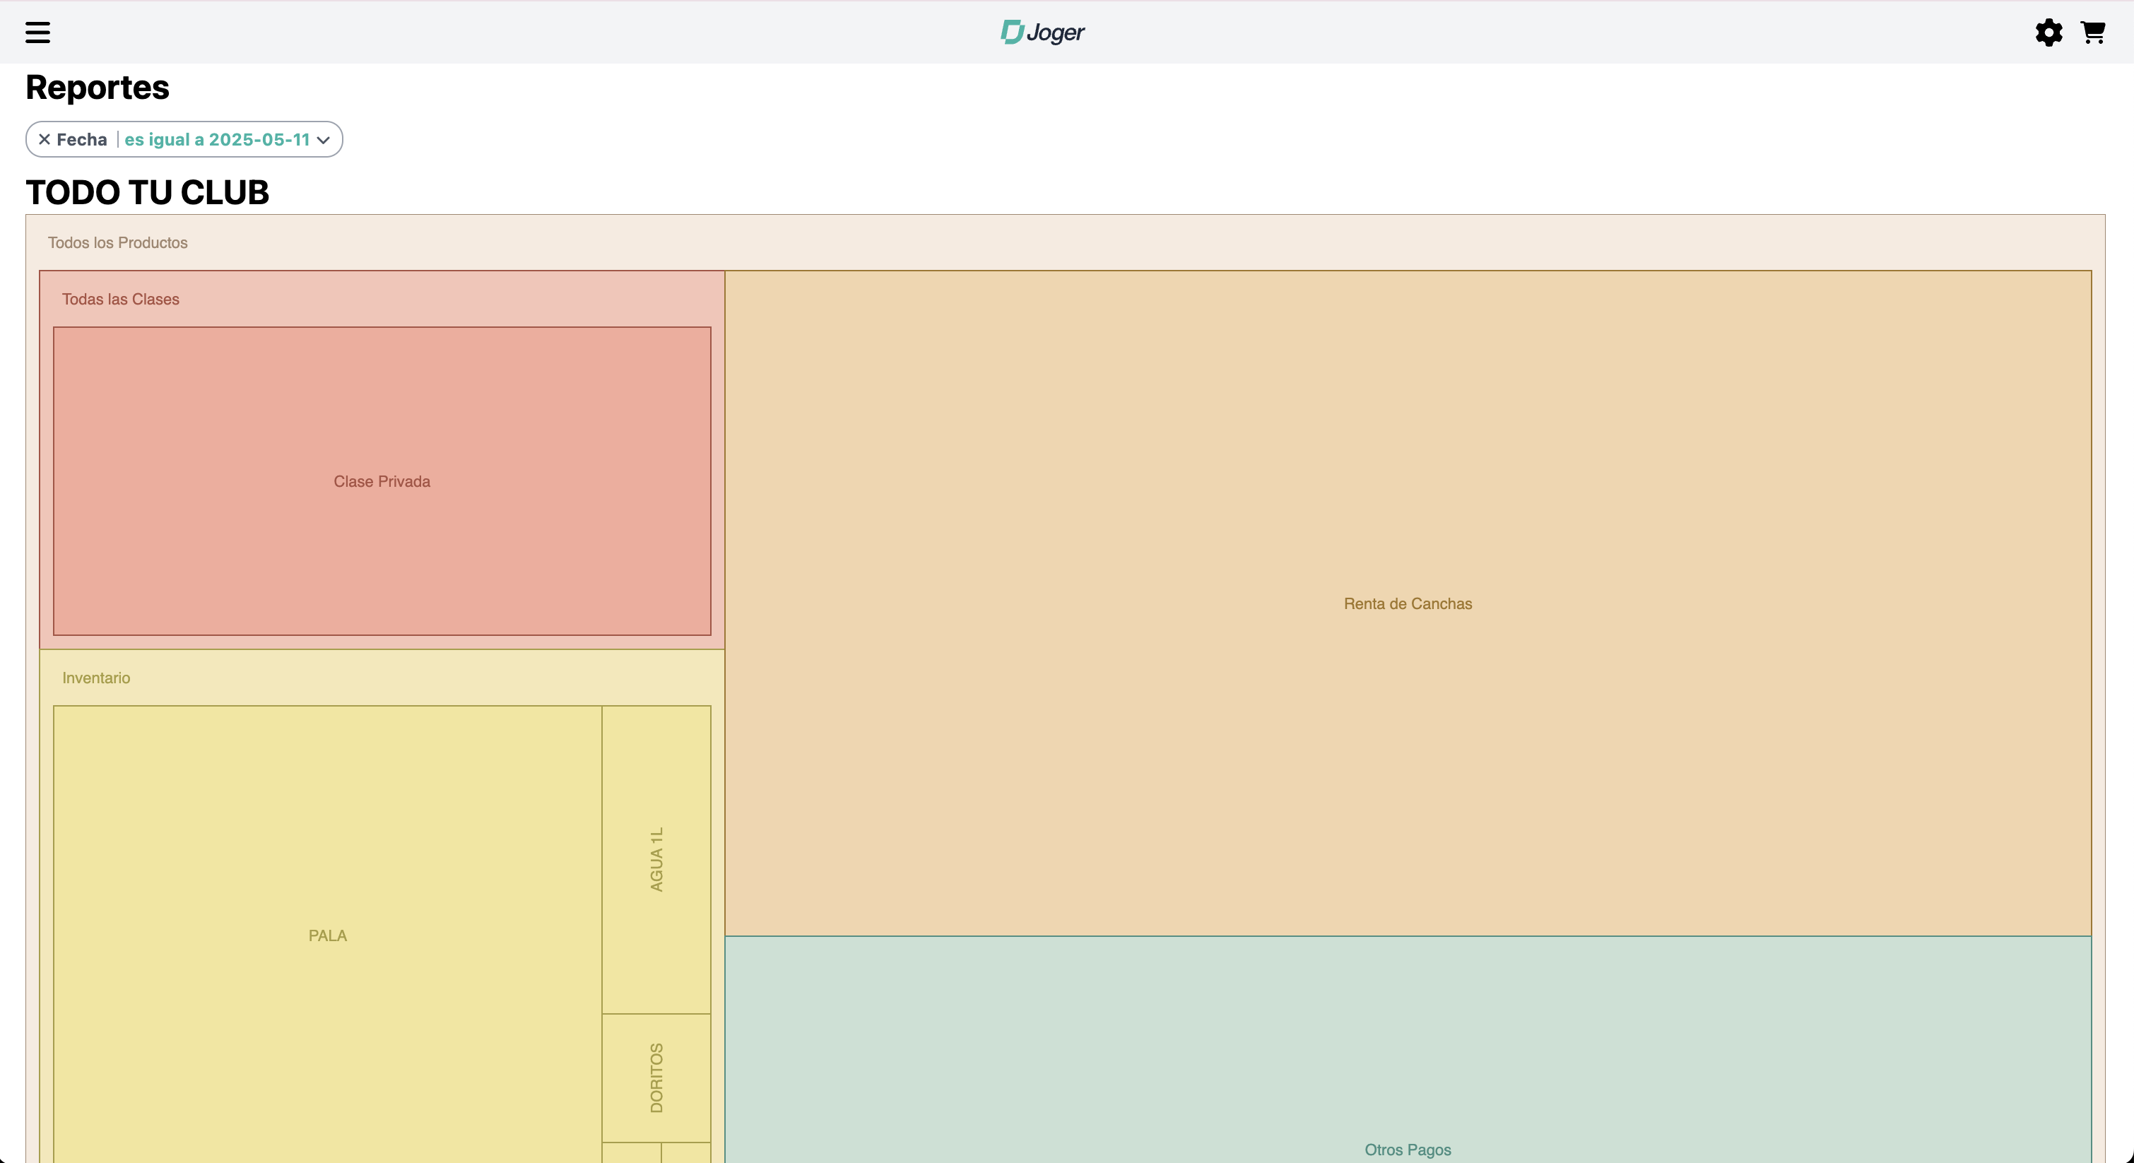Click the small right block below DORITOS

click(686, 1153)
